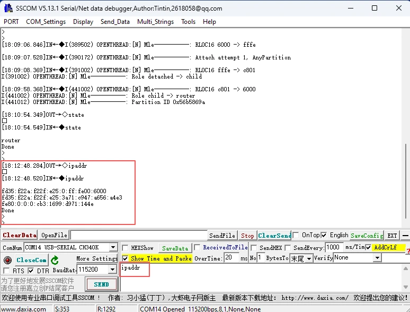This screenshot has width=410, height=312.
Task: Open the www.daxia.com link in status bar
Action: click(x=23, y=309)
